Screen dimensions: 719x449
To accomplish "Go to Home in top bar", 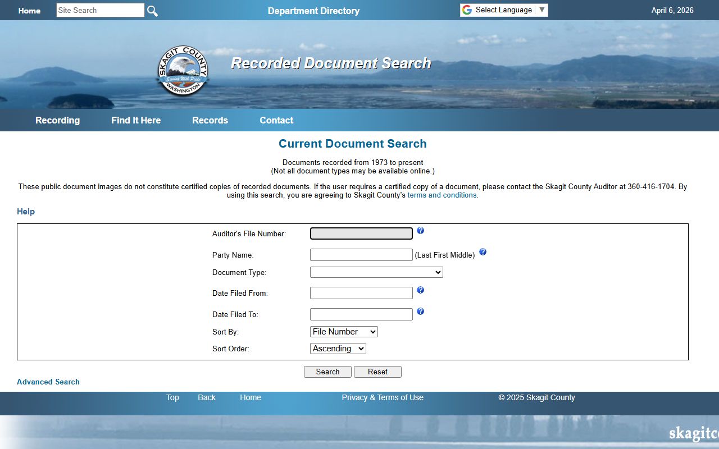I will pos(29,11).
